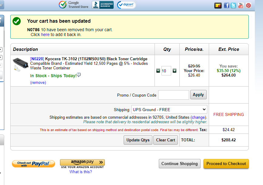Click the Update Qtys button

point(138,140)
